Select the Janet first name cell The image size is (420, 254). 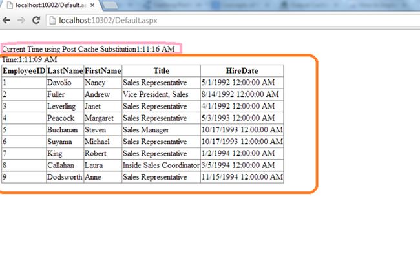(x=103, y=106)
